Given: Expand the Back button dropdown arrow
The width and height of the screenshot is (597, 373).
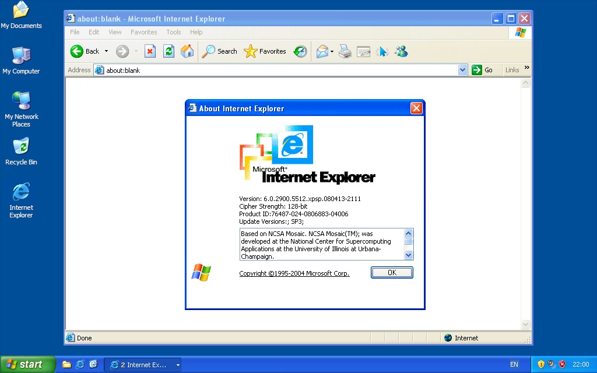Looking at the screenshot, I should click(106, 51).
